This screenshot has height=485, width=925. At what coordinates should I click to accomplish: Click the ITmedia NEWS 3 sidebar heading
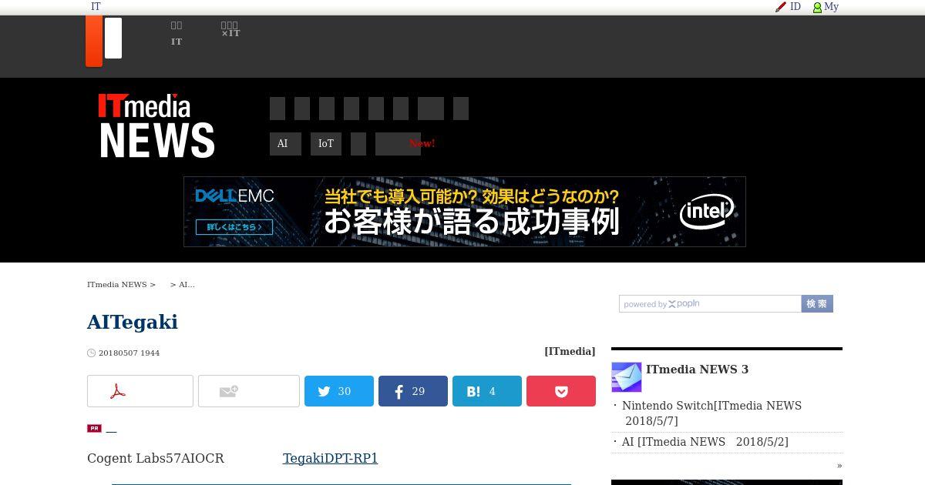(x=697, y=370)
